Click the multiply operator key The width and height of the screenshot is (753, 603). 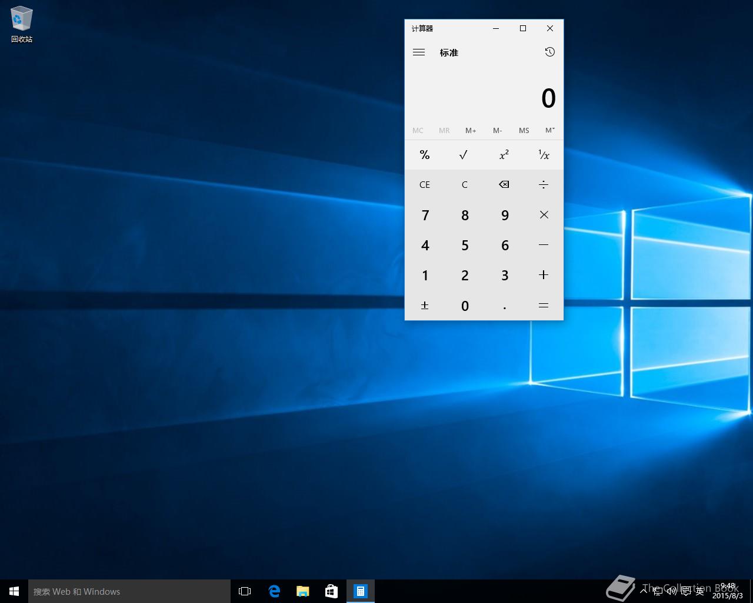click(x=544, y=215)
